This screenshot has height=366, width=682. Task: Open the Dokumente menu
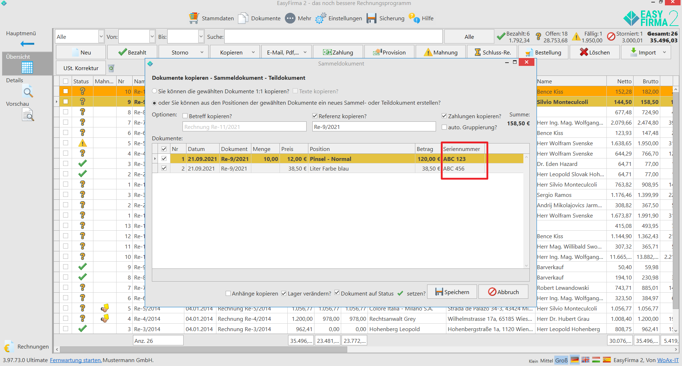pos(259,18)
